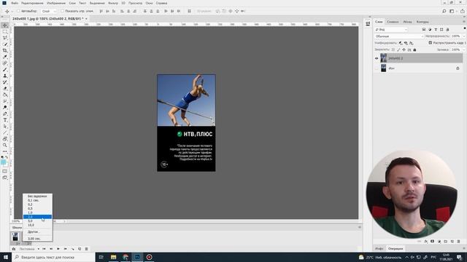Open the Редактирование menu
The width and height of the screenshot is (467, 262).
[32, 3]
